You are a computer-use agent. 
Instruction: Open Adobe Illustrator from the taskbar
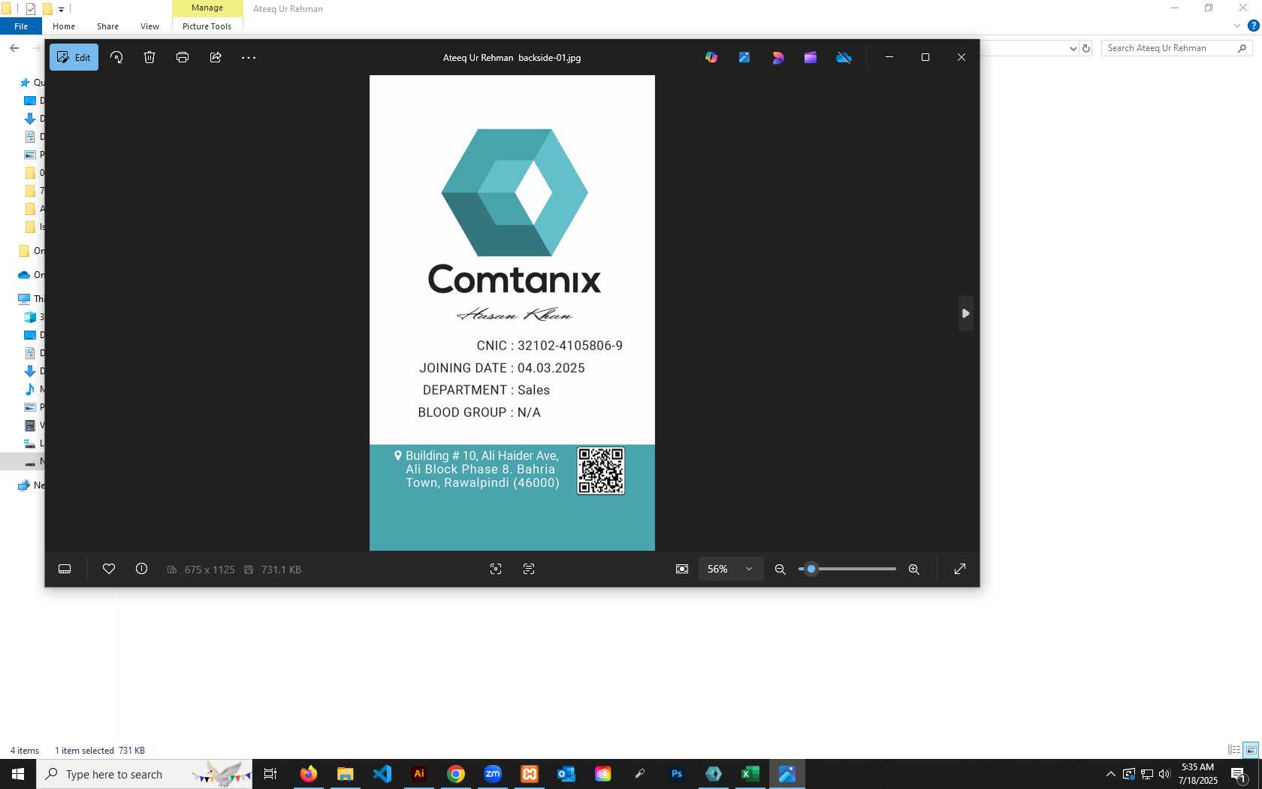click(419, 774)
